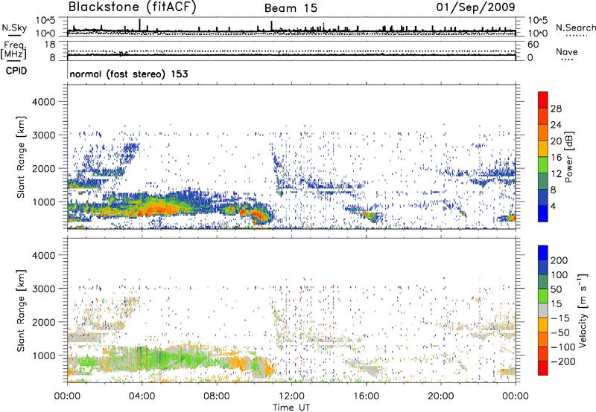Click the gray -15 to 15 Velocity color segment

[x=543, y=310]
